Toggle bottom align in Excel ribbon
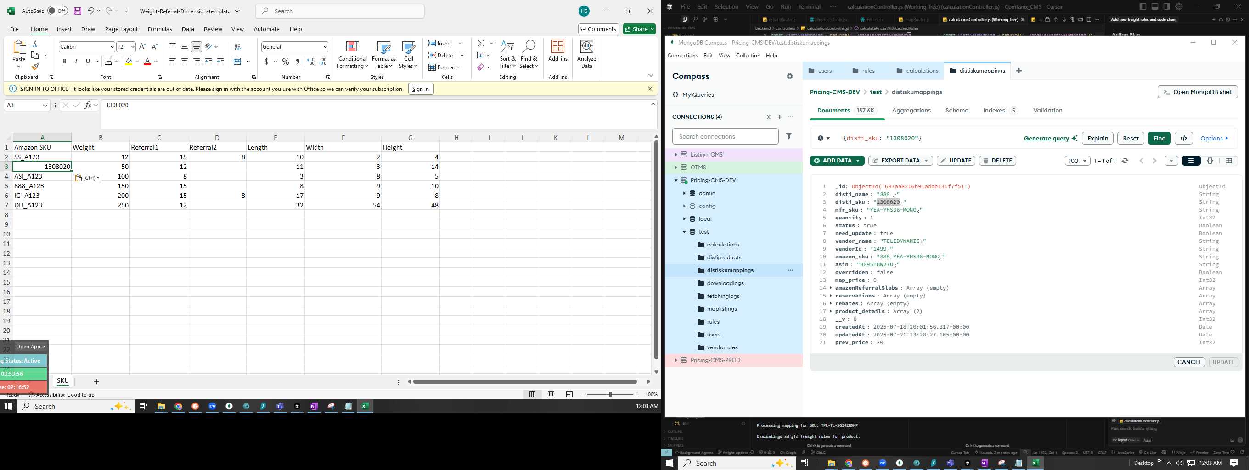1249x470 pixels. 197,46
